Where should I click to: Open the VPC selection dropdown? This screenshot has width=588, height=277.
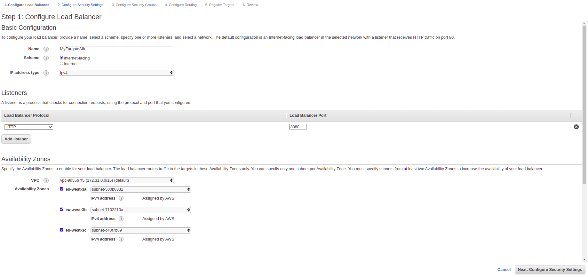point(116,180)
